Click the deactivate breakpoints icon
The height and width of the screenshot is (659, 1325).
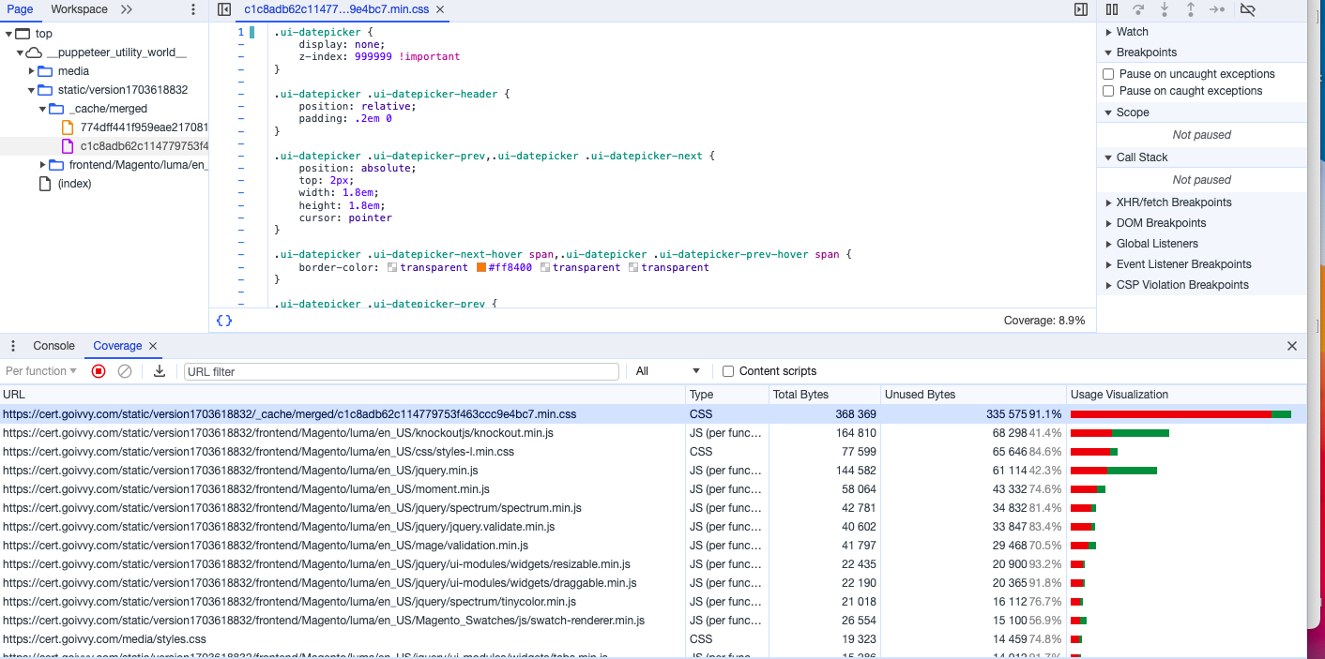click(1247, 9)
